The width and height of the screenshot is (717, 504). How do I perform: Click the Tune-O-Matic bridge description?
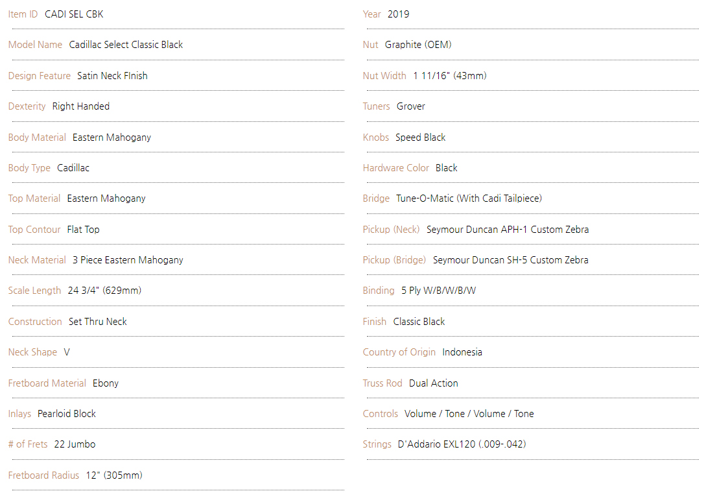click(x=469, y=198)
